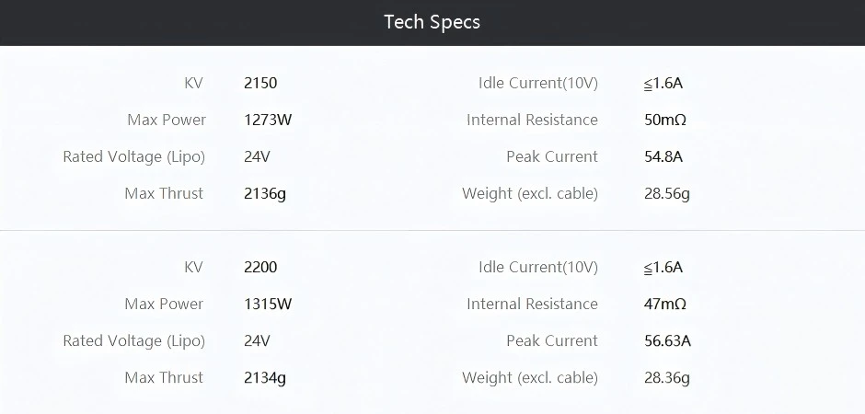Click Weight (excl. cable) label beside 28.56g
The height and width of the screenshot is (414, 865).
pyautogui.click(x=530, y=193)
